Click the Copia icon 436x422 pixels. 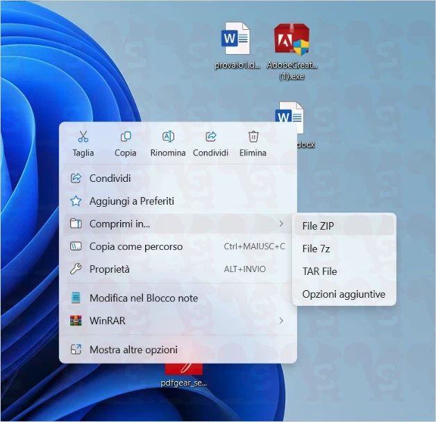[x=126, y=137]
